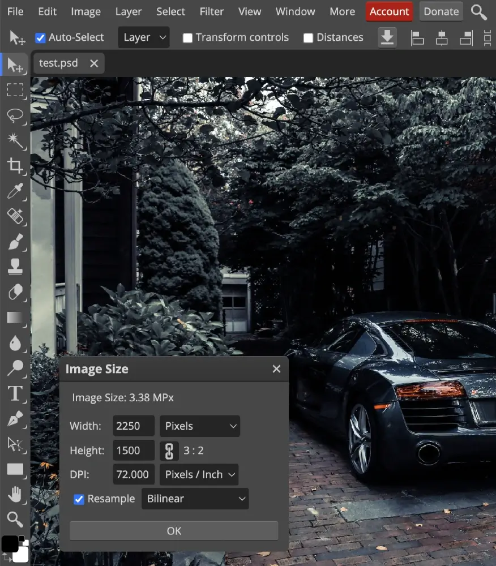Screen dimensions: 496x566
Task: Open the Pixels unit dropdown
Action: coord(199,426)
